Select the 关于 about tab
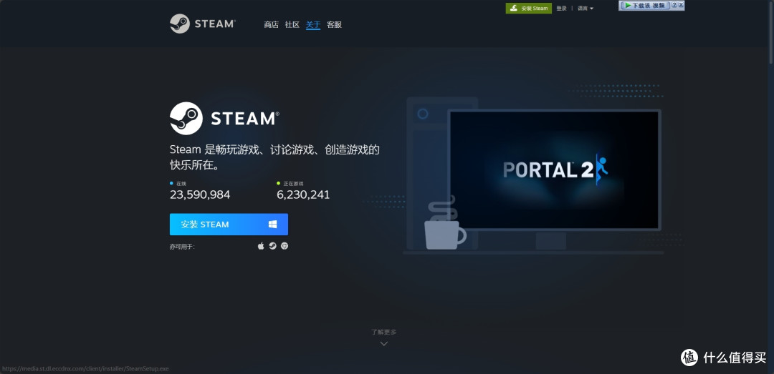774x374 pixels. coord(313,24)
